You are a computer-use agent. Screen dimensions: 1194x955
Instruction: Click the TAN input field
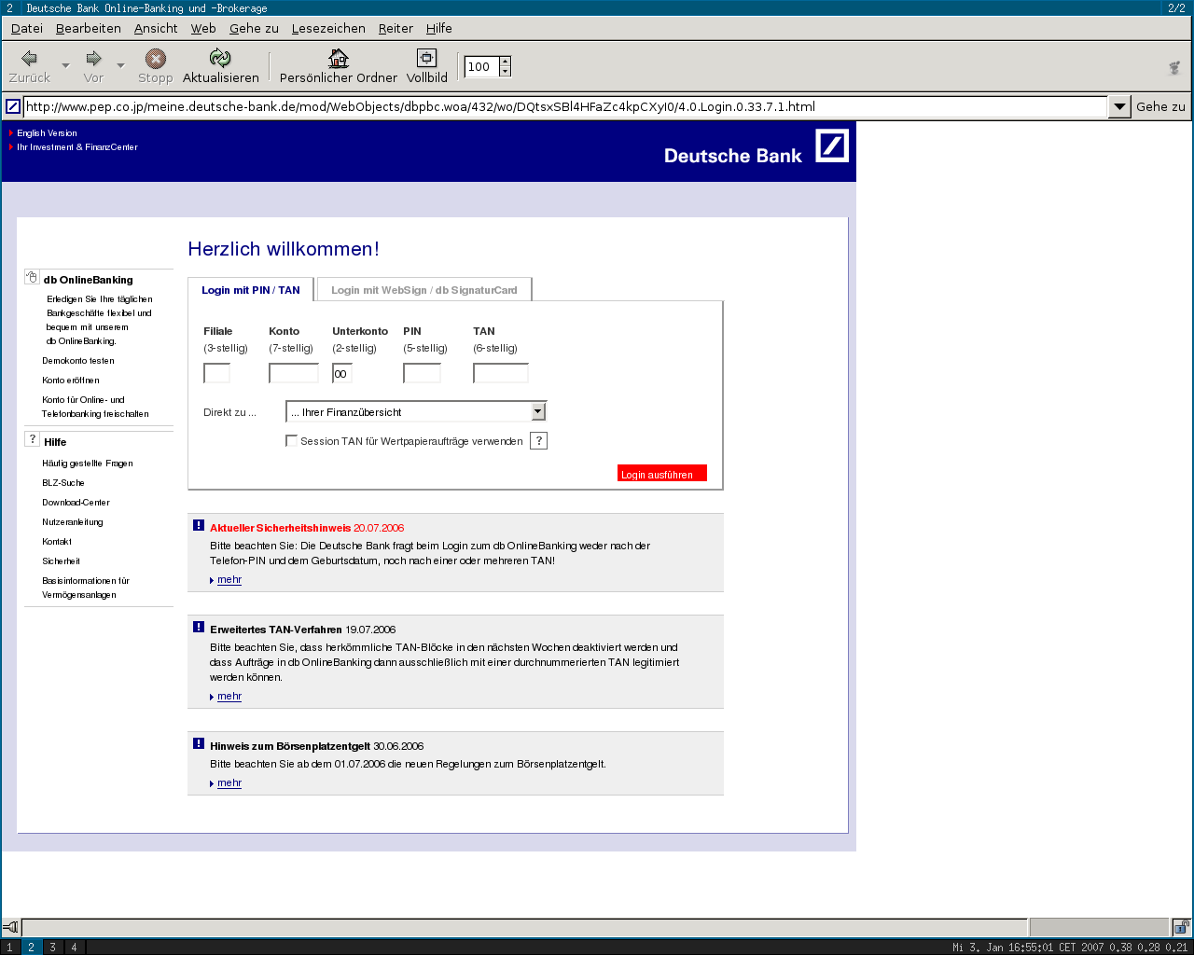tap(501, 373)
